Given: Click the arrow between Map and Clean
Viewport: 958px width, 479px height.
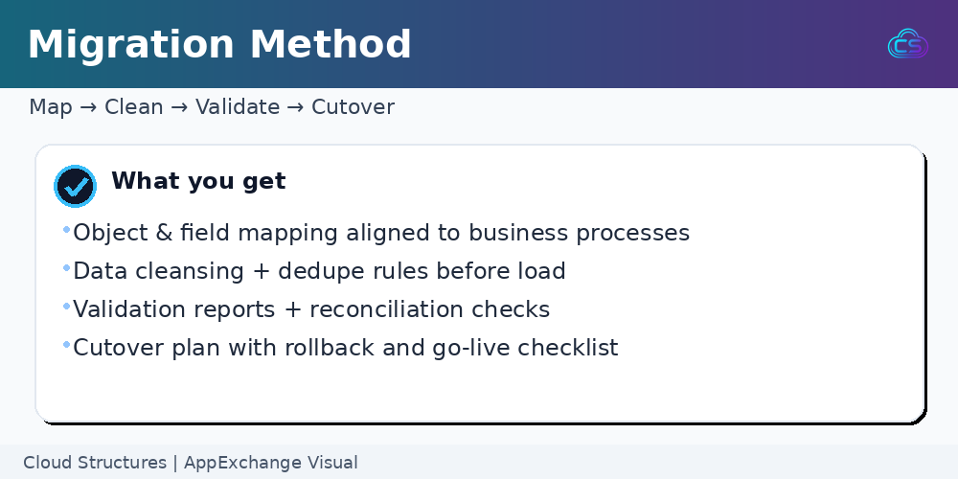Looking at the screenshot, I should tap(88, 107).
